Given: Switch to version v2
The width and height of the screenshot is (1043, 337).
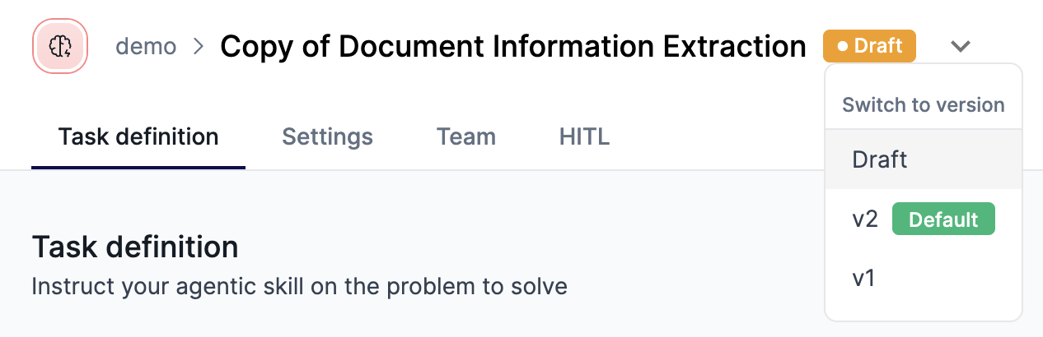Looking at the screenshot, I should coord(924,219).
